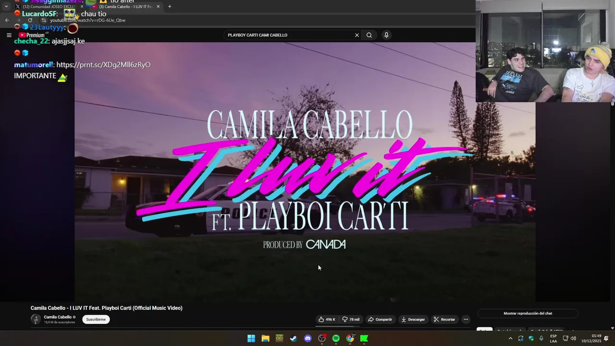This screenshot has width=615, height=346.
Task: Open the prnt.sc link in chat overlay
Action: click(103, 64)
